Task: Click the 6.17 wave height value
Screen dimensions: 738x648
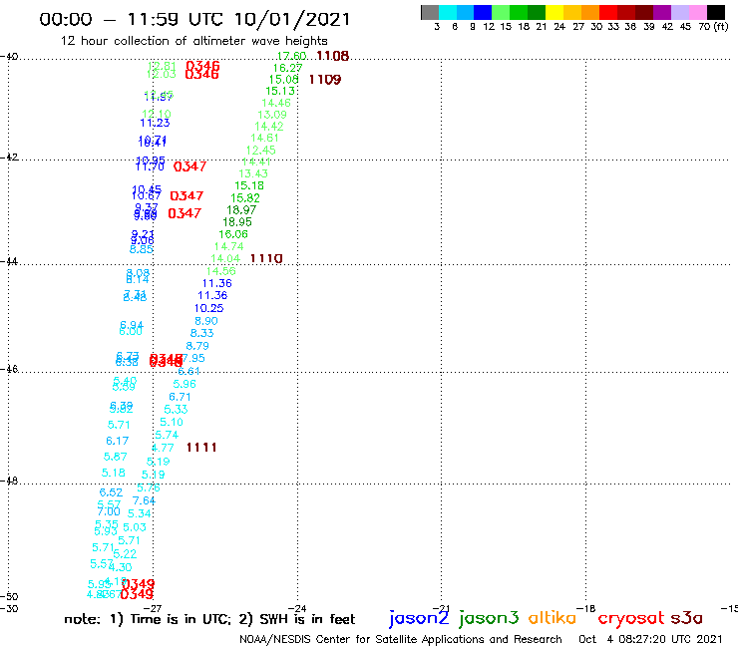Action: tap(118, 441)
